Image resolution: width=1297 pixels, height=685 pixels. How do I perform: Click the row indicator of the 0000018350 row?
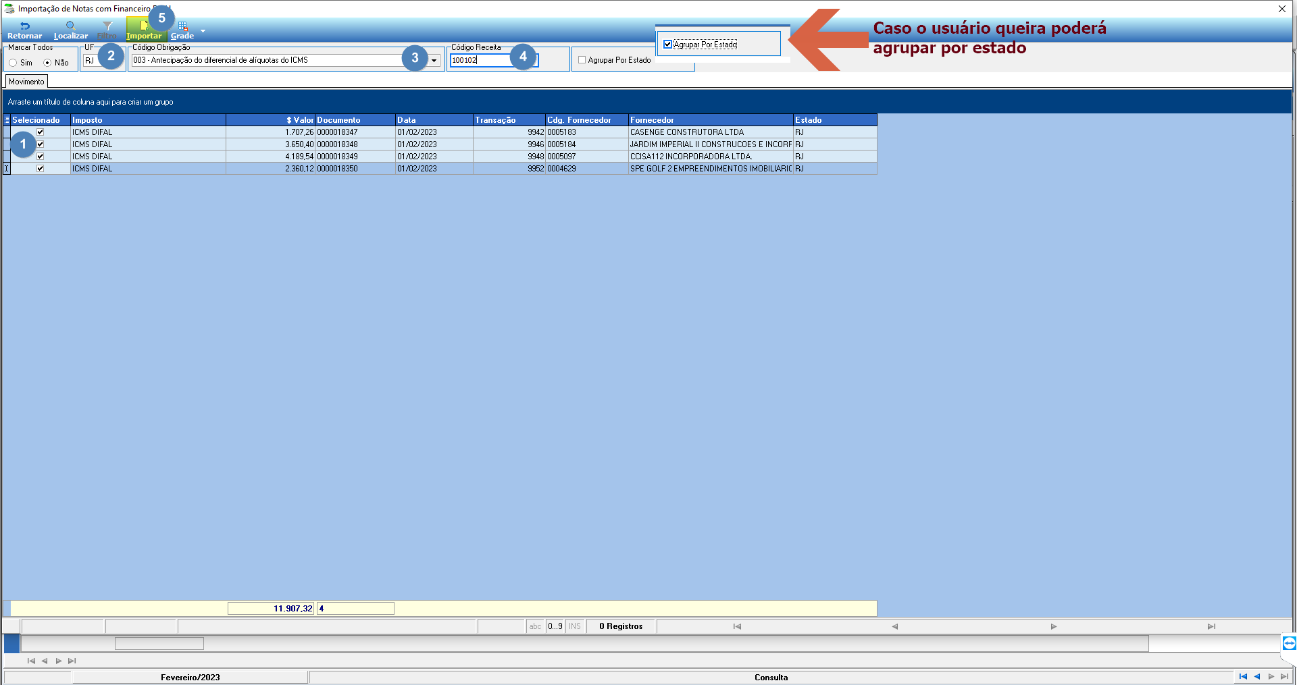pos(7,169)
